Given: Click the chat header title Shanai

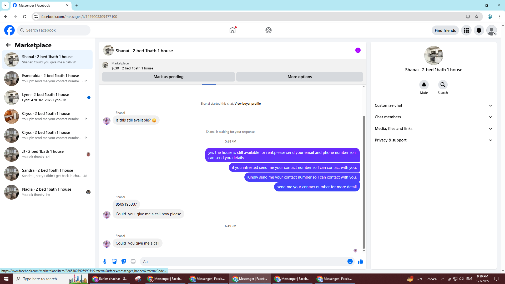Looking at the screenshot, I should [144, 51].
